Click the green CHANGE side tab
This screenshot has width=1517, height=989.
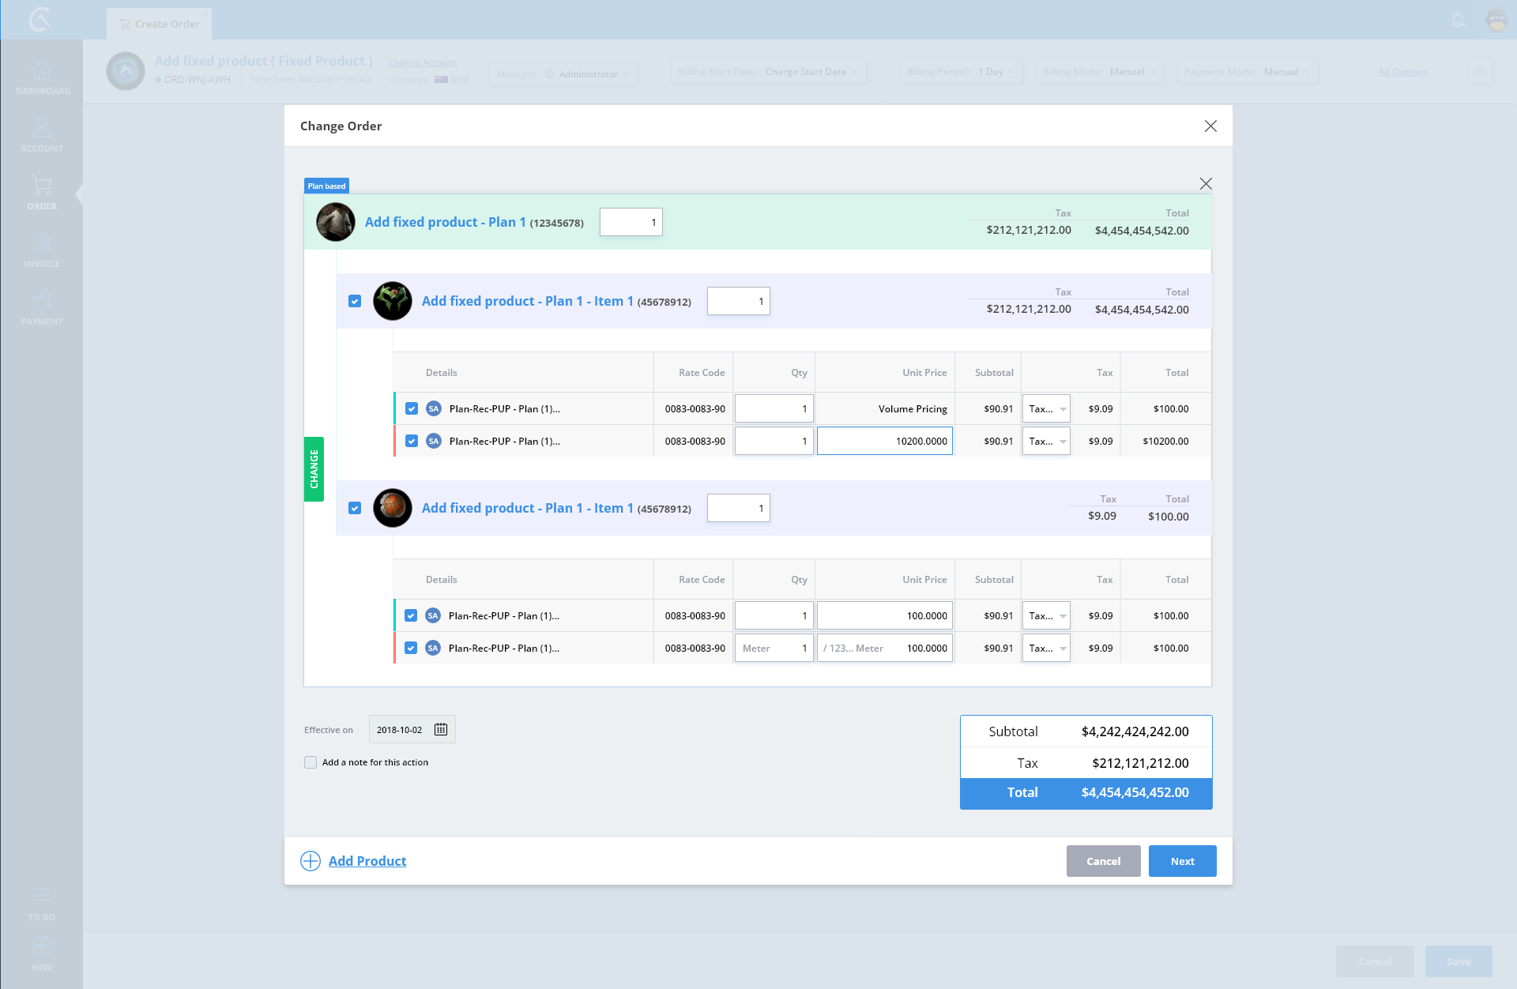pos(314,469)
